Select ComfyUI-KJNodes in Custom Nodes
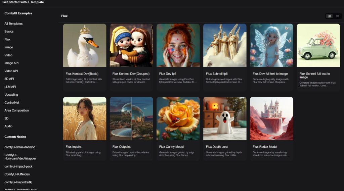 (x=17, y=174)
